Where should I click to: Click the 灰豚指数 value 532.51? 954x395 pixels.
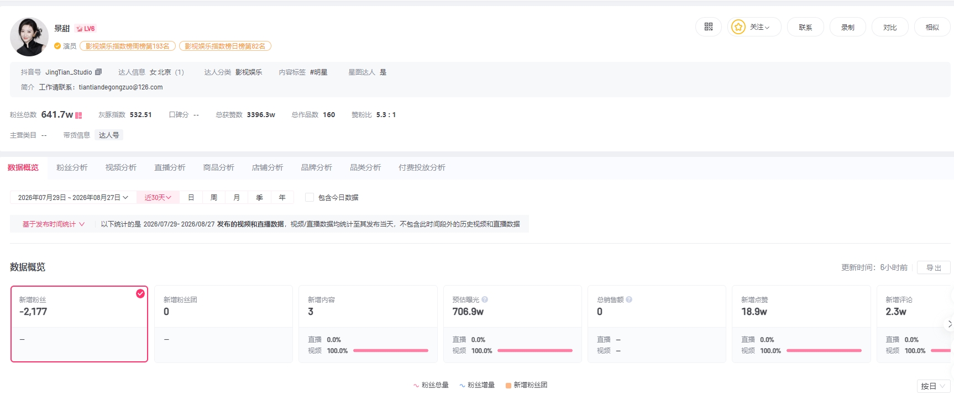140,115
